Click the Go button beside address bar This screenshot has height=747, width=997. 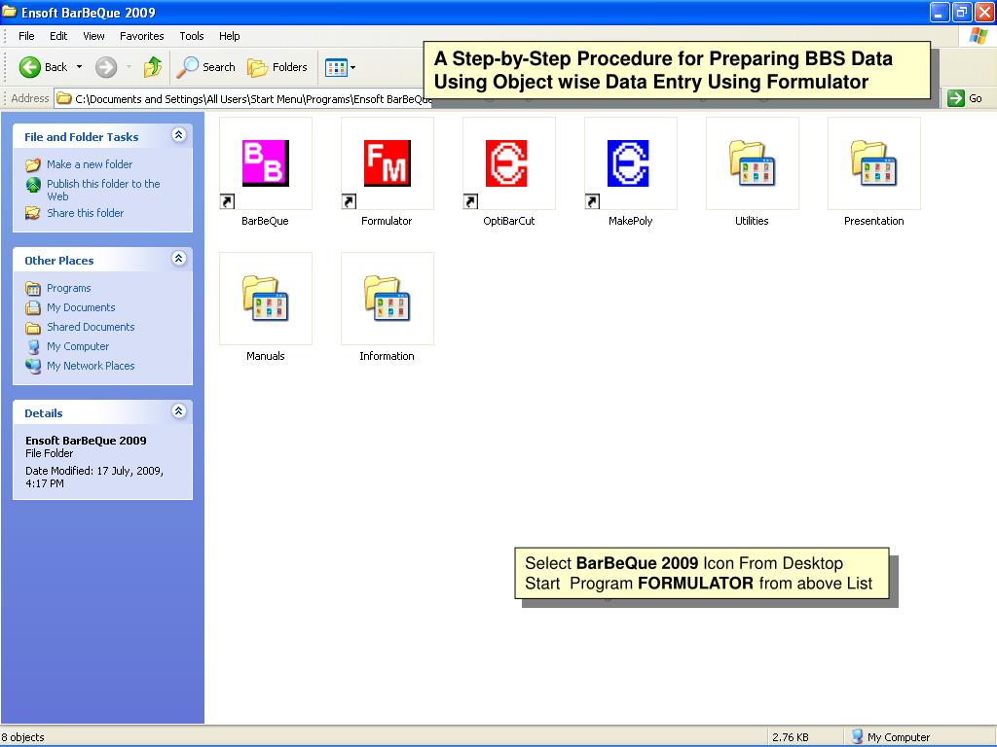click(965, 98)
